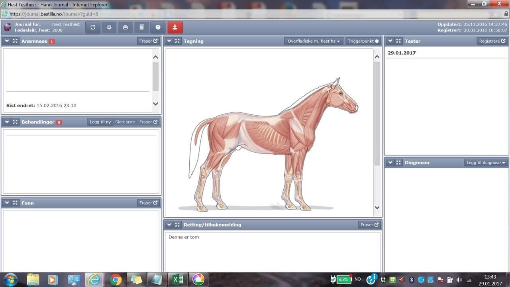The height and width of the screenshot is (287, 510).
Task: Open Fraser in the Funn panel
Action: 148,203
